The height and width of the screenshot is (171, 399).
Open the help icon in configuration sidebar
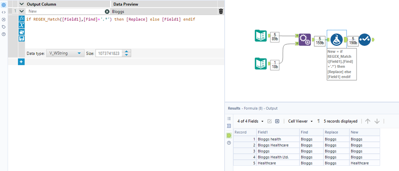(x=4, y=34)
